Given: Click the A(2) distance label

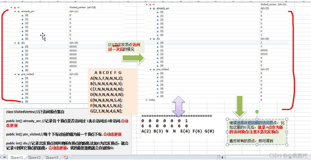Looking at the screenshot, I should click(146, 131).
